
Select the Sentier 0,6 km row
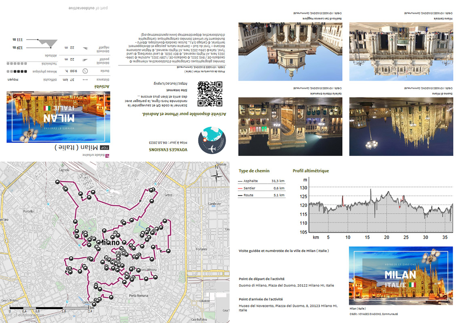[261, 188]
